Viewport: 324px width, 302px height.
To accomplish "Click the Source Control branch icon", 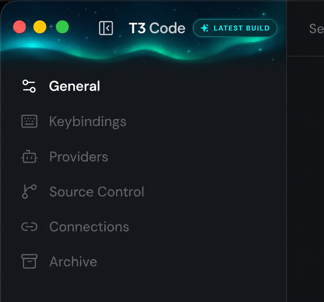I will click(x=29, y=192).
